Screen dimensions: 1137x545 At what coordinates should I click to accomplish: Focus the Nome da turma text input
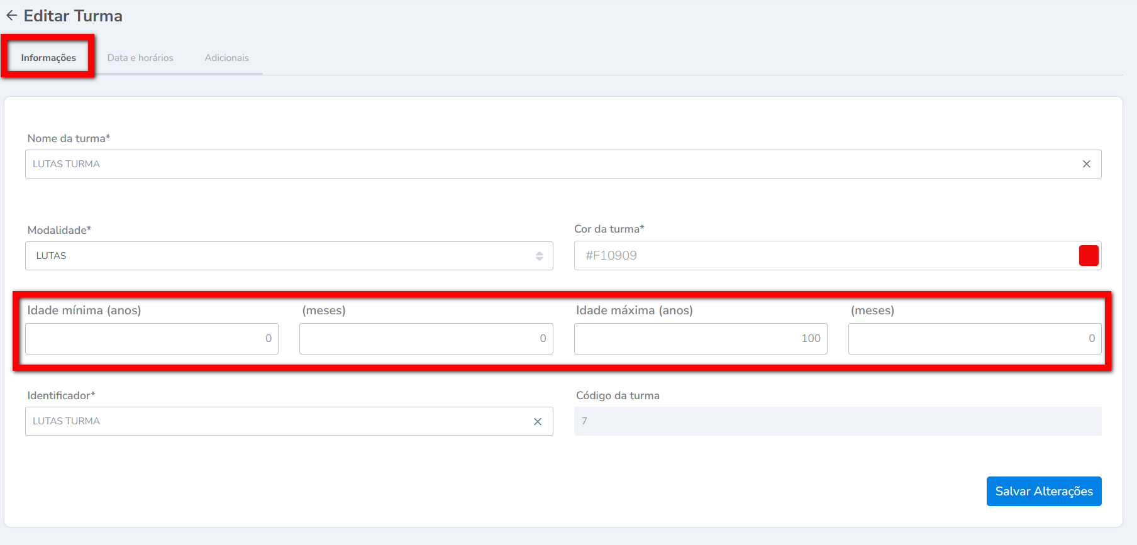point(547,164)
